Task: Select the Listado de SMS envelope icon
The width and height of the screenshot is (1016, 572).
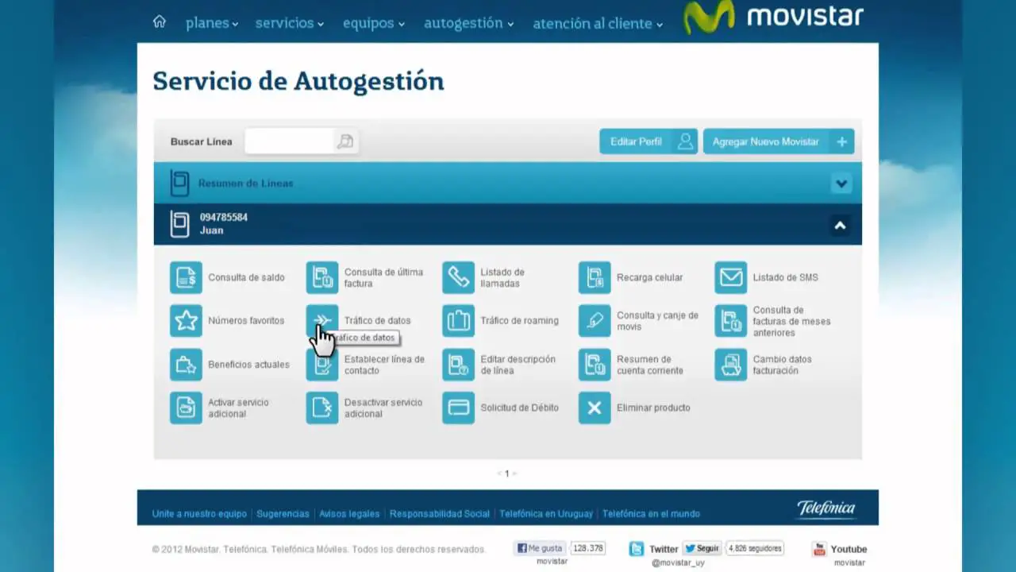Action: pos(731,277)
